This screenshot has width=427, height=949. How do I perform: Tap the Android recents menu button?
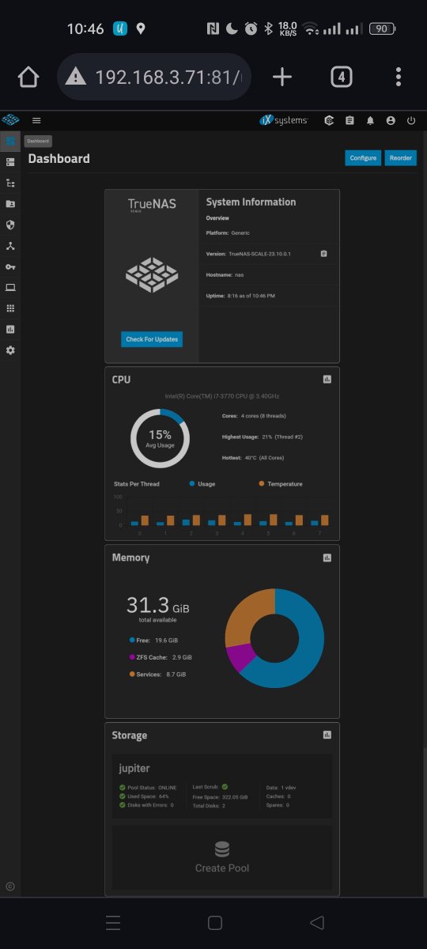tap(113, 923)
